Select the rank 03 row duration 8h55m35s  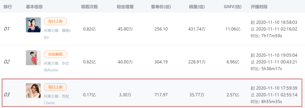[266, 102]
